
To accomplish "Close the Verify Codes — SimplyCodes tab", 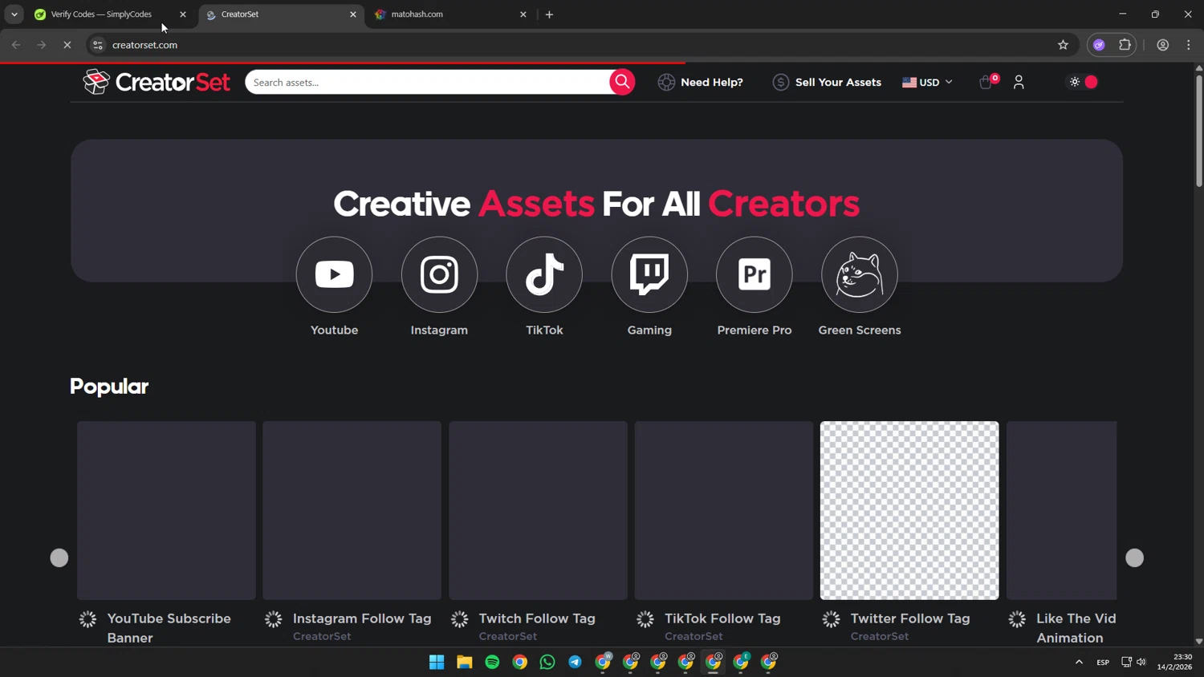I will click(183, 14).
